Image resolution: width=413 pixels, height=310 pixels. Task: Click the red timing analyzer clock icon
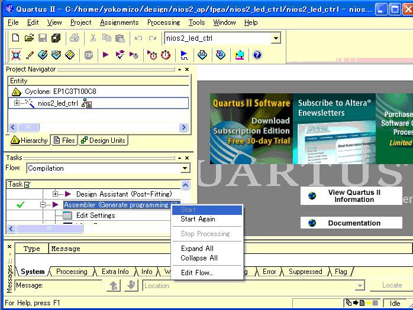[x=166, y=55]
